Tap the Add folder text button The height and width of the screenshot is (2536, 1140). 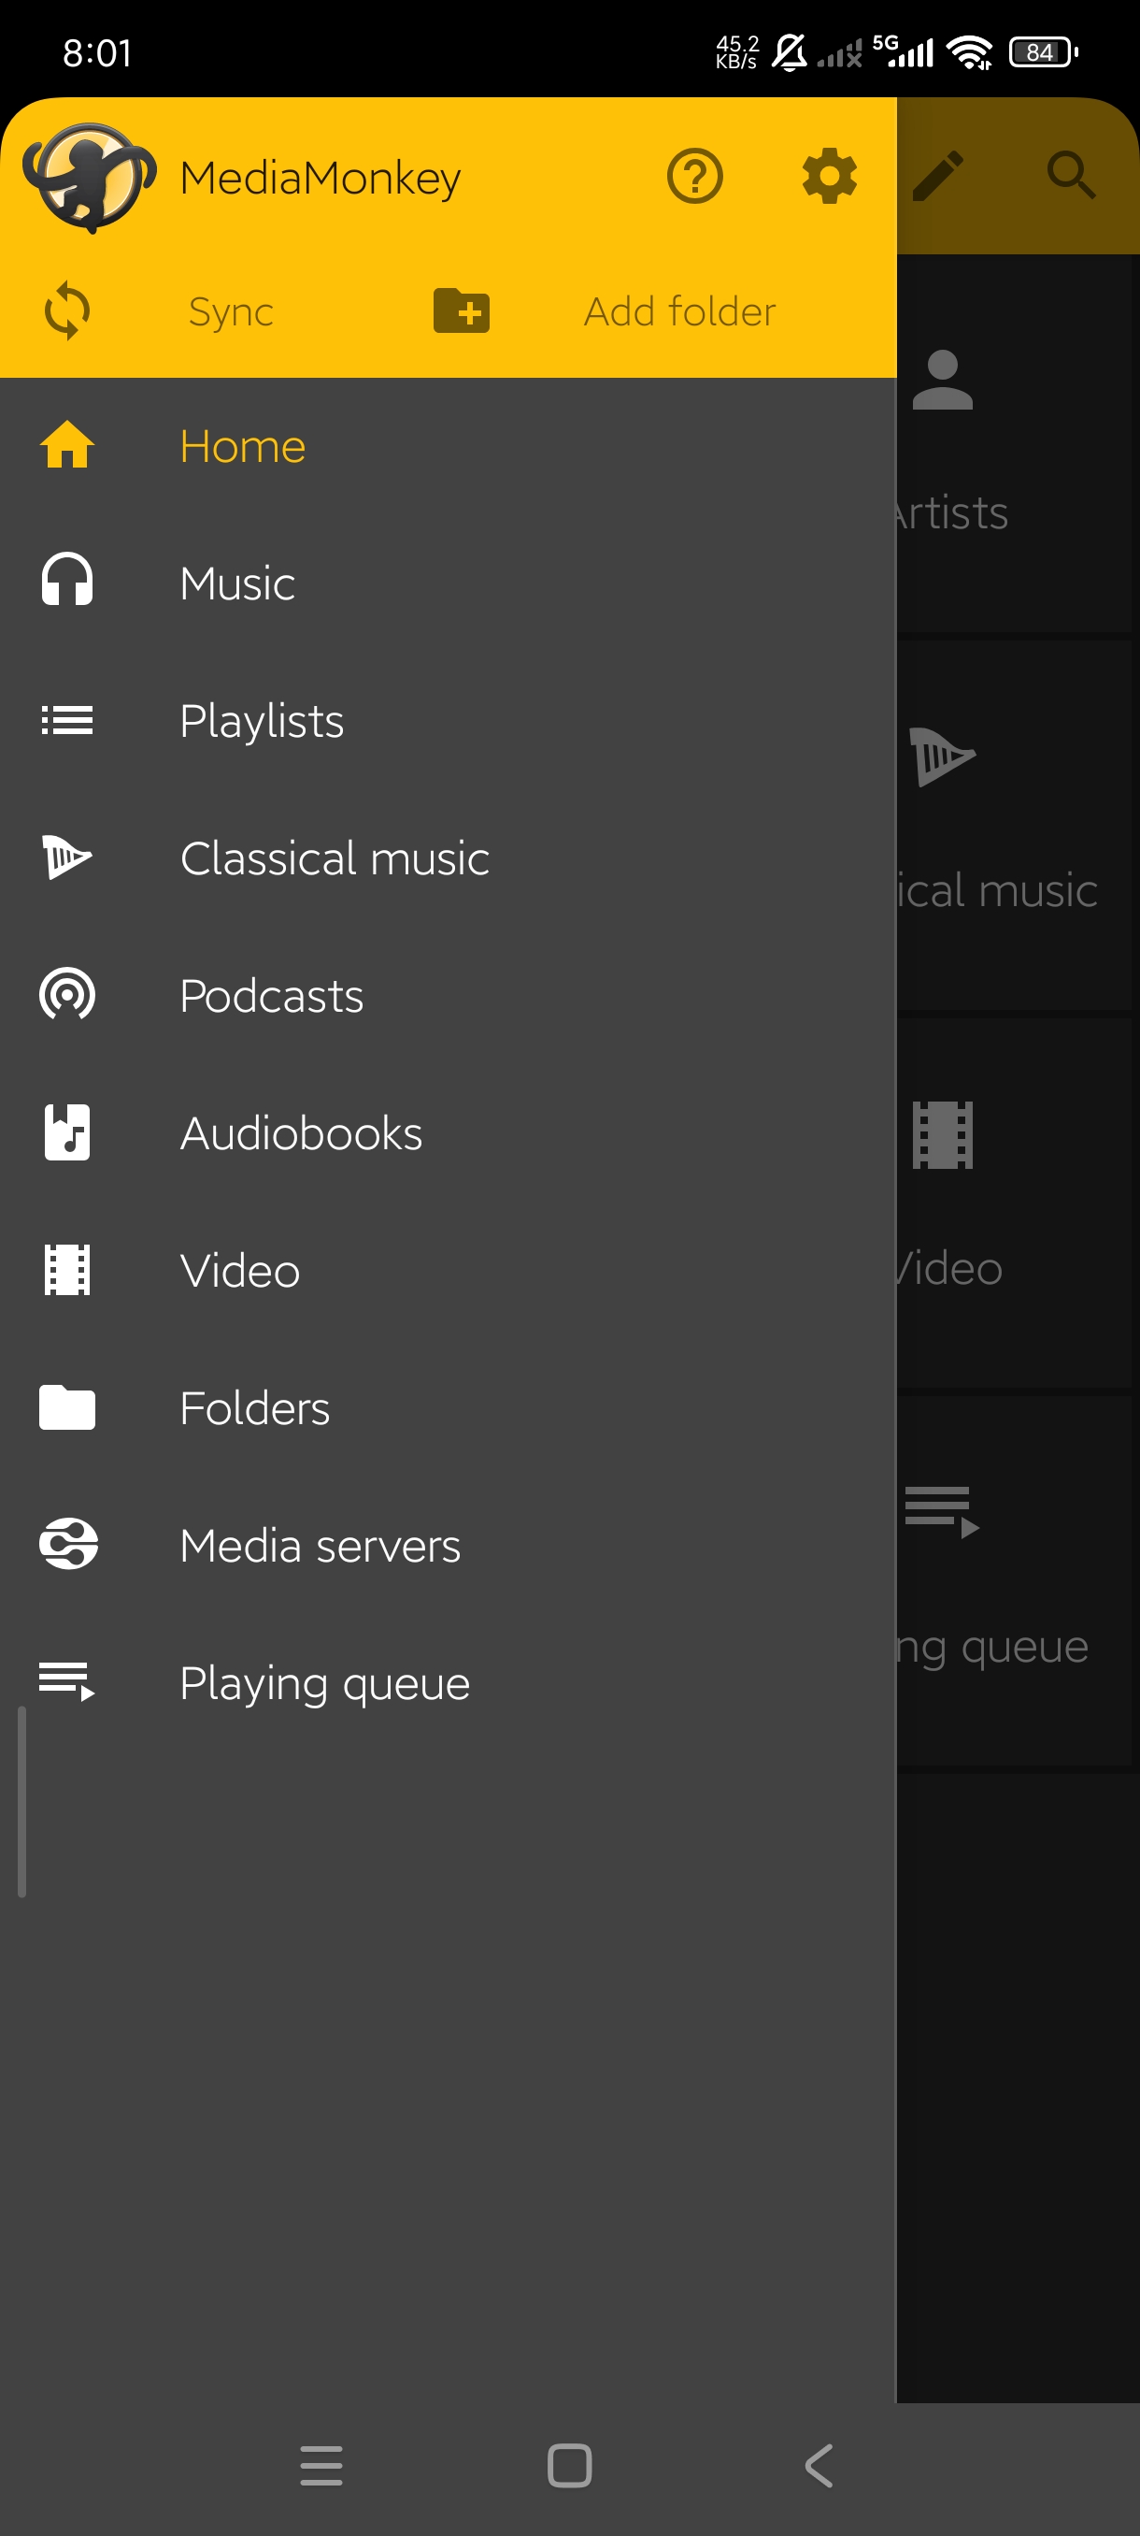(x=679, y=311)
